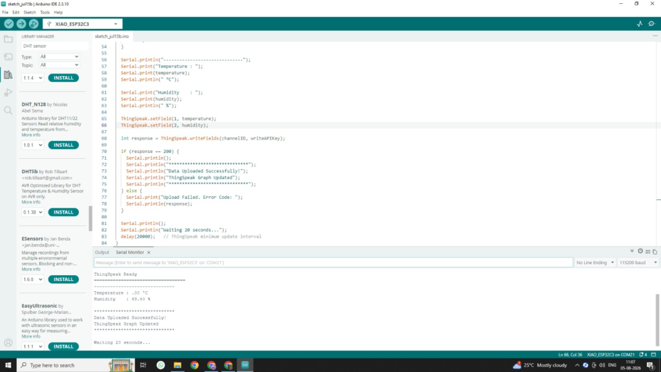Open Windows Task View icon

tap(143, 366)
